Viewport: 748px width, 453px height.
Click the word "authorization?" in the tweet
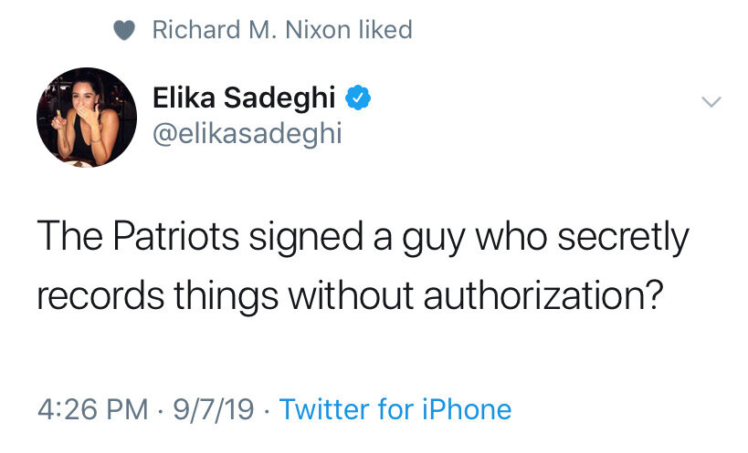click(x=543, y=295)
